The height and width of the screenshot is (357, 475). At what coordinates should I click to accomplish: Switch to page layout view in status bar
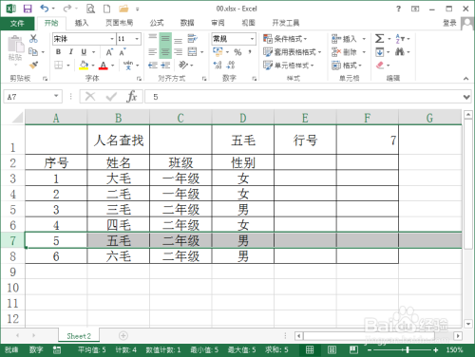(x=332, y=349)
